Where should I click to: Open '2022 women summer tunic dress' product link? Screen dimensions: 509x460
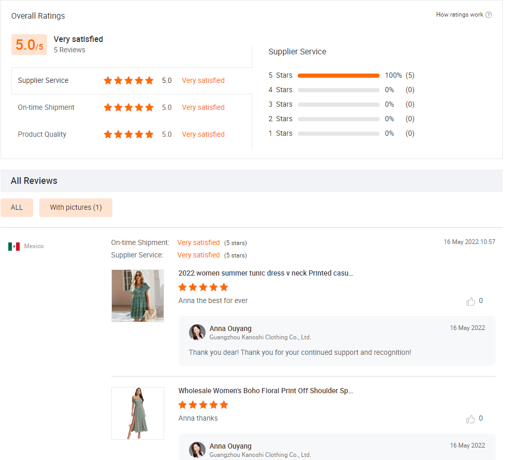coord(266,273)
